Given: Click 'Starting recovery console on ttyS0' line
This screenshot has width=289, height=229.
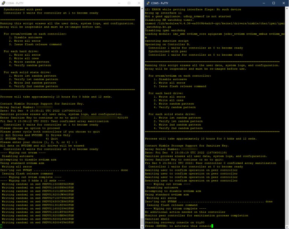Looking at the screenshot, I should click(175, 223).
